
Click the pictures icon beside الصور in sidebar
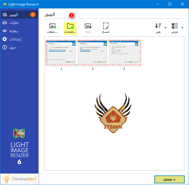[5, 14]
